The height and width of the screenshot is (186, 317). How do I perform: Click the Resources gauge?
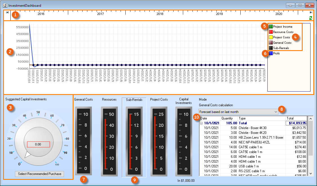pos(109,141)
